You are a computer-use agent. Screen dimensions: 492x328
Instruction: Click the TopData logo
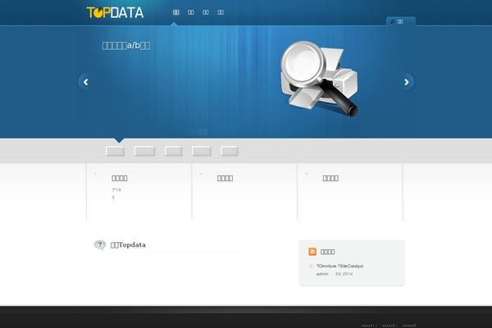coord(115,12)
